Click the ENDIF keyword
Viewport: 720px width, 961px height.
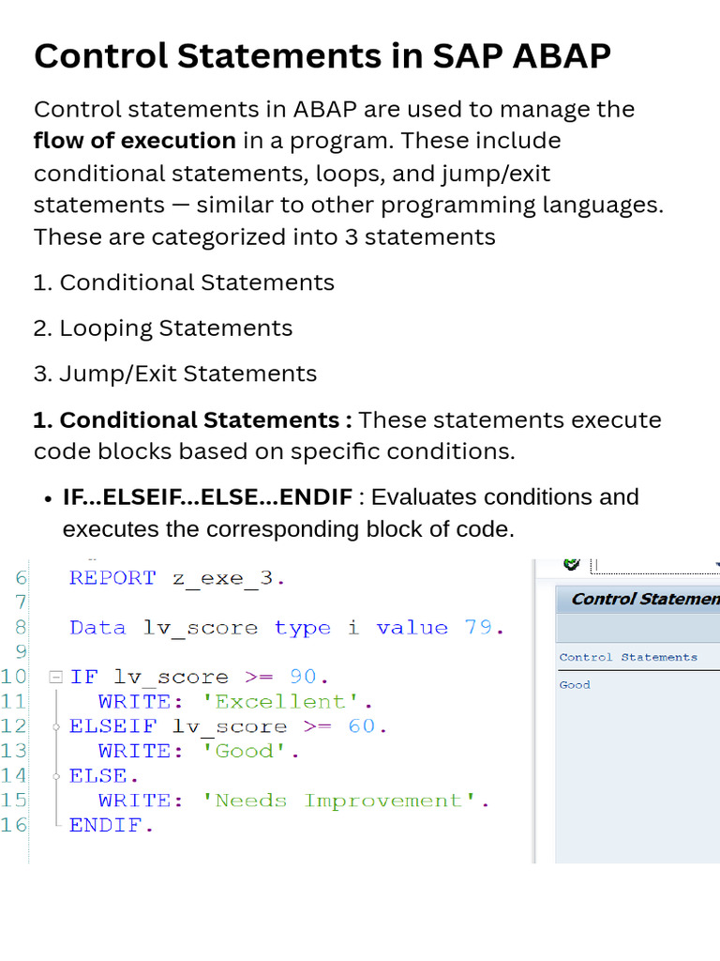[111, 826]
